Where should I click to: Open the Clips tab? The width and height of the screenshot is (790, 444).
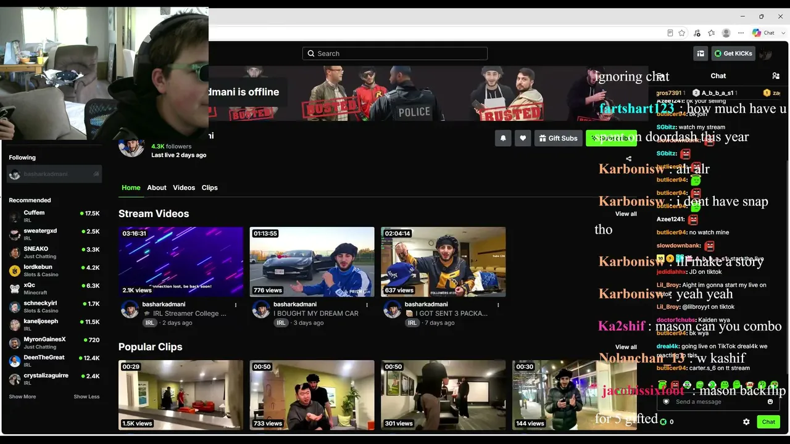coord(210,187)
